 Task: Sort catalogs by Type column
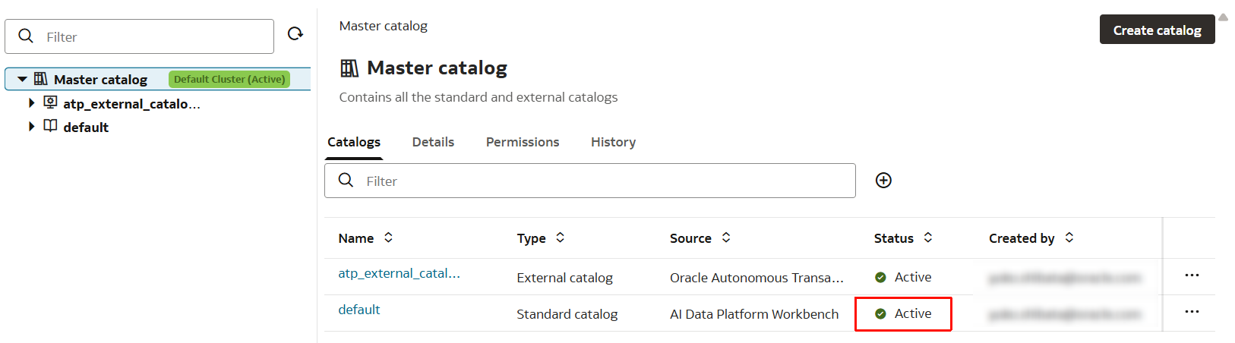click(x=561, y=238)
